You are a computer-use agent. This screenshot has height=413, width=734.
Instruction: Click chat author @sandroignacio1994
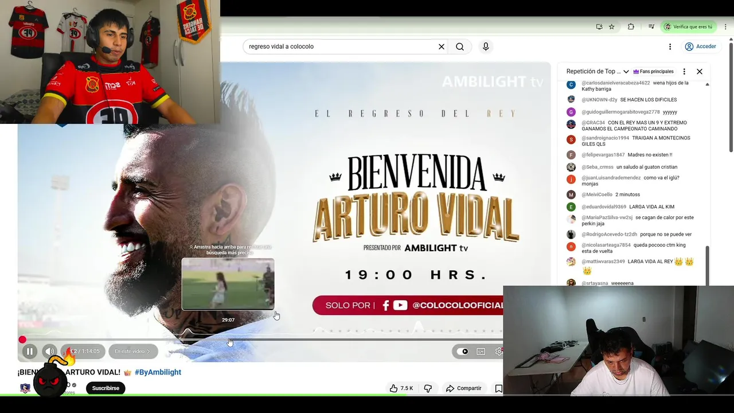click(605, 138)
